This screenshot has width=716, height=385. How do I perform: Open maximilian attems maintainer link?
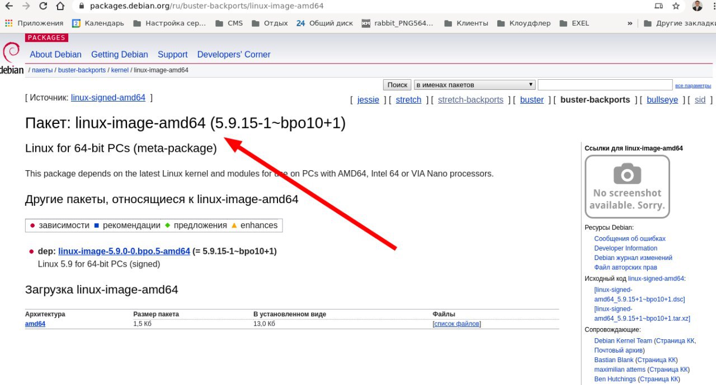(620, 369)
